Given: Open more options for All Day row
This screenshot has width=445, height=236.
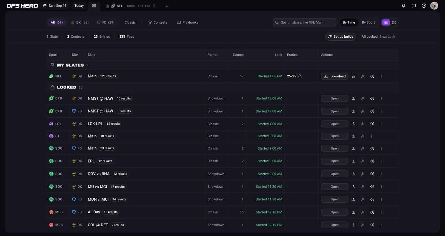Looking at the screenshot, I should [381, 212].
